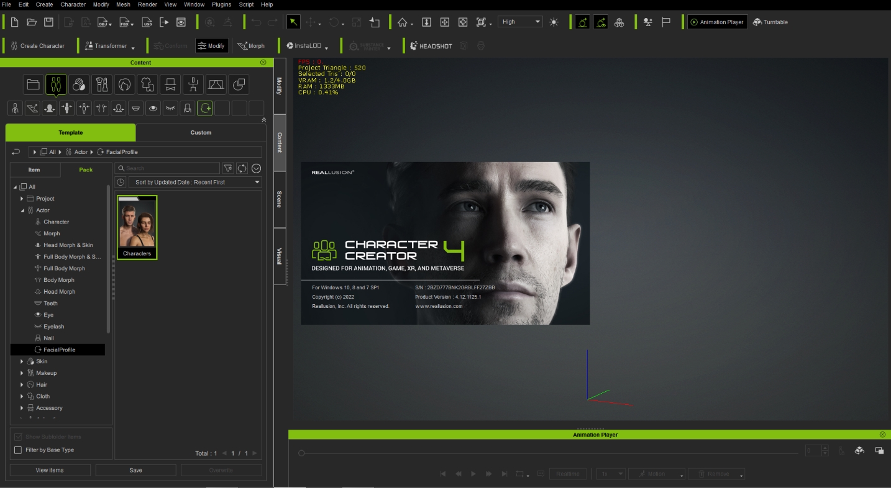This screenshot has height=488, width=891.
Task: Switch to the Custom tab
Action: [201, 133]
